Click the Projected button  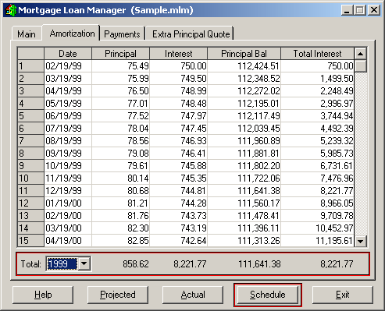point(118,295)
